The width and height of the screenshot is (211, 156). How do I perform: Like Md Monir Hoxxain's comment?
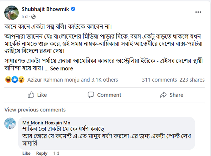(26, 153)
